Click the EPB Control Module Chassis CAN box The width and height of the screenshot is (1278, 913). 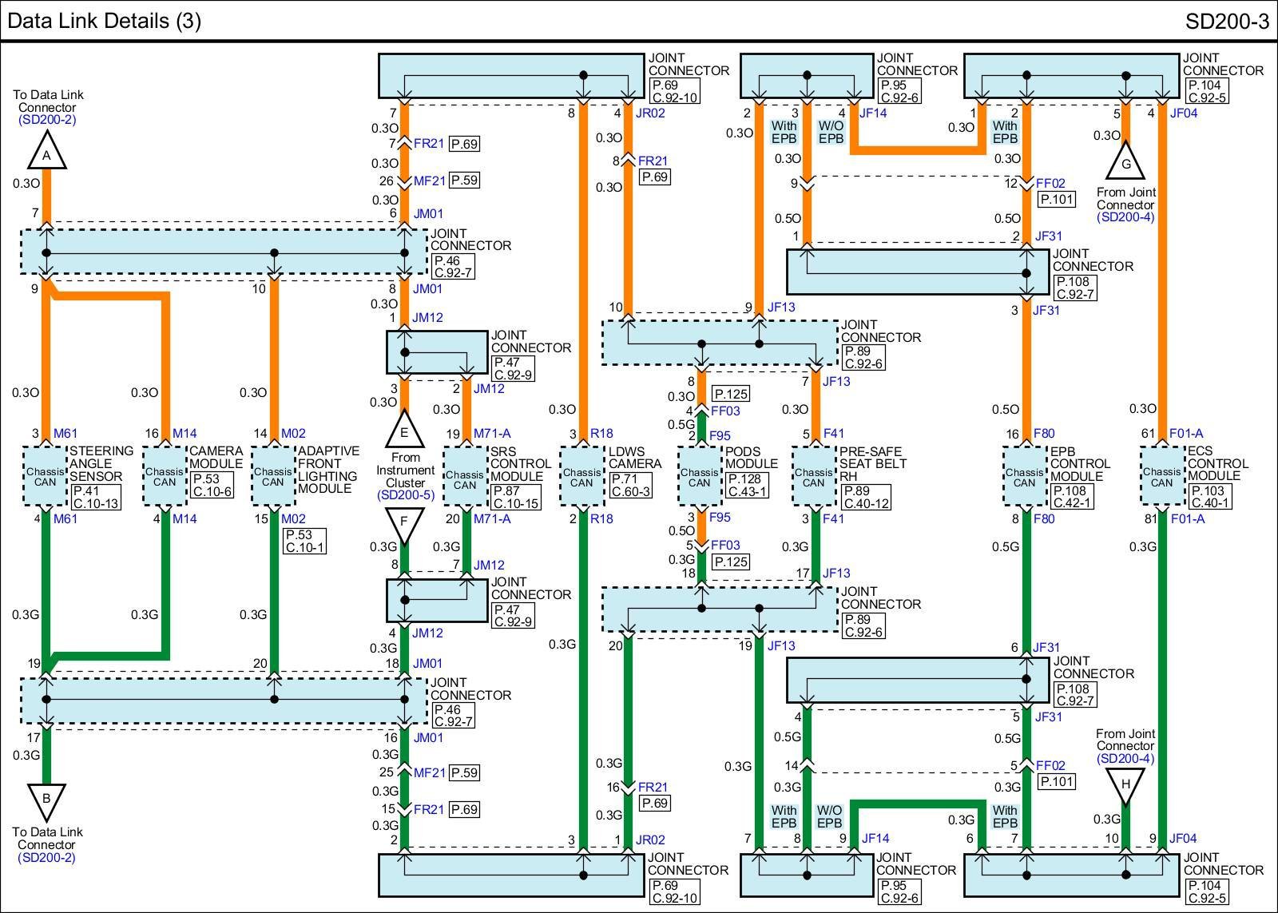(1025, 477)
